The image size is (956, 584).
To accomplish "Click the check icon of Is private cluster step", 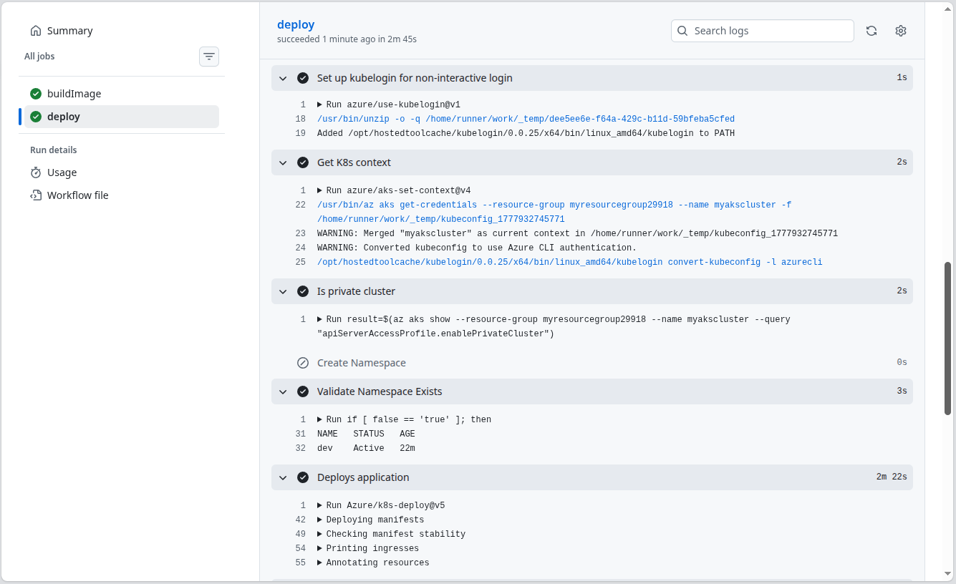I will tap(303, 291).
